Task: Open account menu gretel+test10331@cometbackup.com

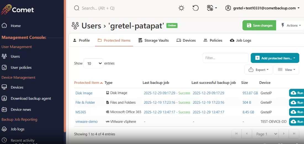Action: pyautogui.click(x=263, y=8)
